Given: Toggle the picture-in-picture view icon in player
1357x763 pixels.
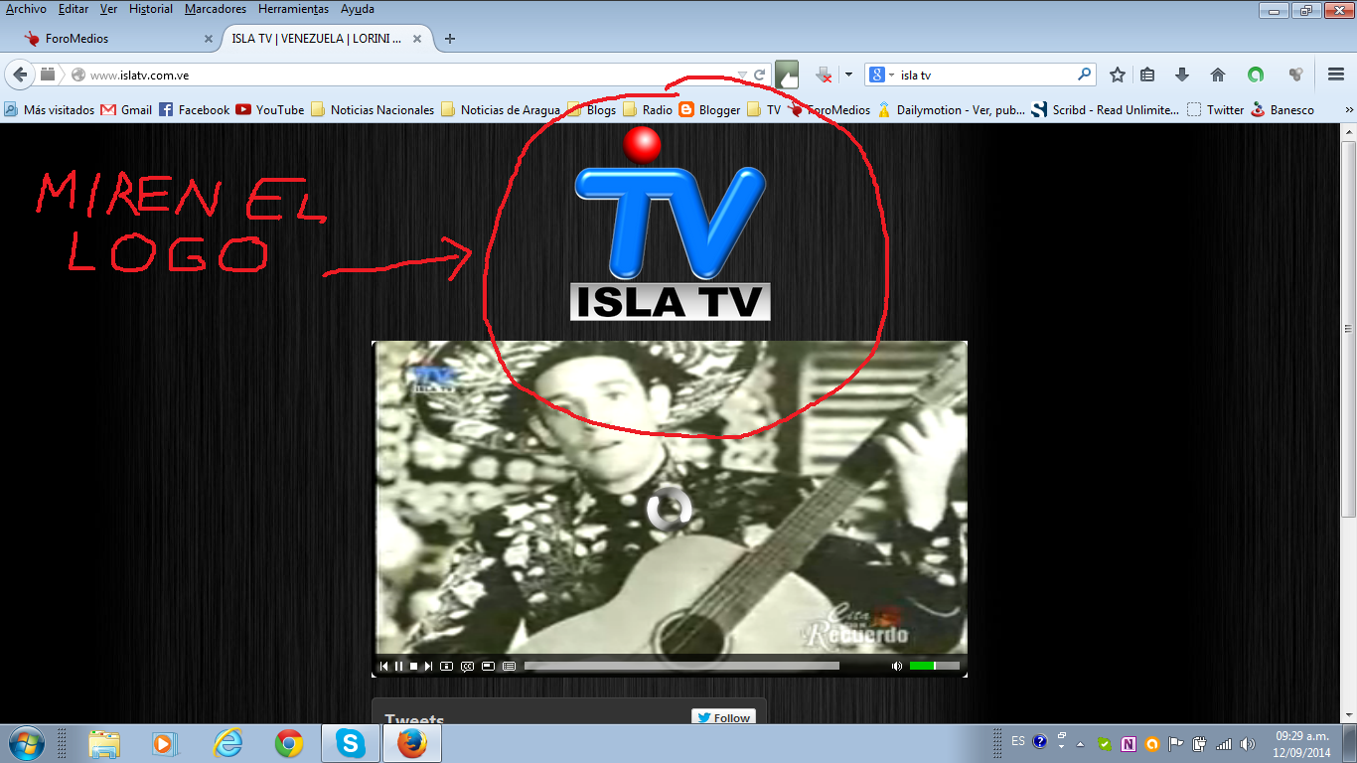Looking at the screenshot, I should point(488,666).
